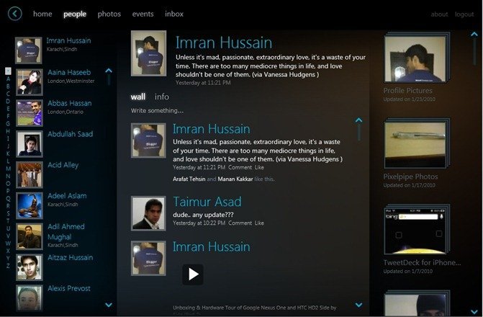The height and width of the screenshot is (317, 483).
Task: Click Adeel Aslam's avatar picture
Action: (30, 205)
